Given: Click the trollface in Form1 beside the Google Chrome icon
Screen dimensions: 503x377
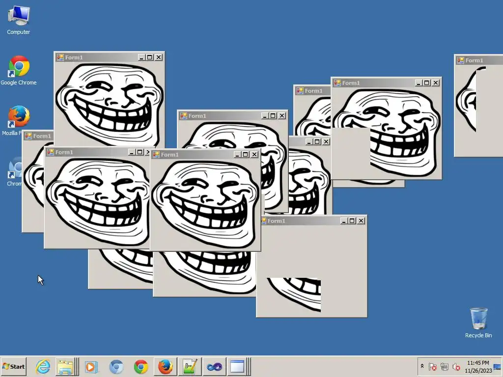Looking at the screenshot, I should click(109, 104).
